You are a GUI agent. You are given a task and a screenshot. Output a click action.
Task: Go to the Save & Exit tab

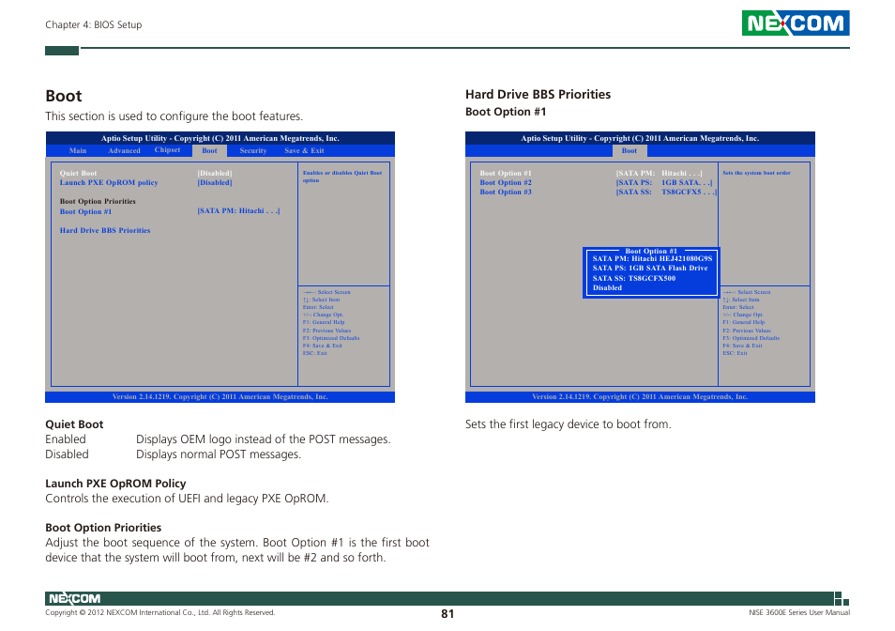coord(304,151)
